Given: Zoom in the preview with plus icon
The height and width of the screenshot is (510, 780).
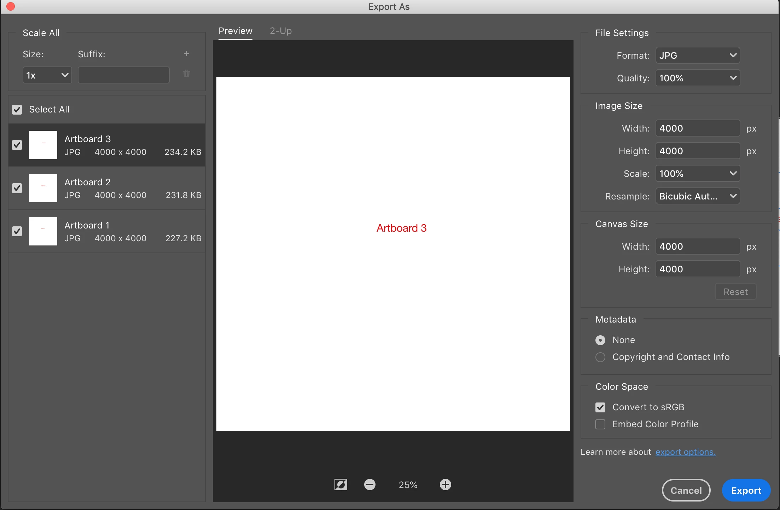Looking at the screenshot, I should click(x=445, y=485).
